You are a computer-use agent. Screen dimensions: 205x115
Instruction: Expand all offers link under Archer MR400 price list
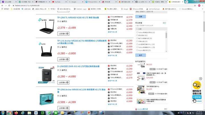[112, 104]
